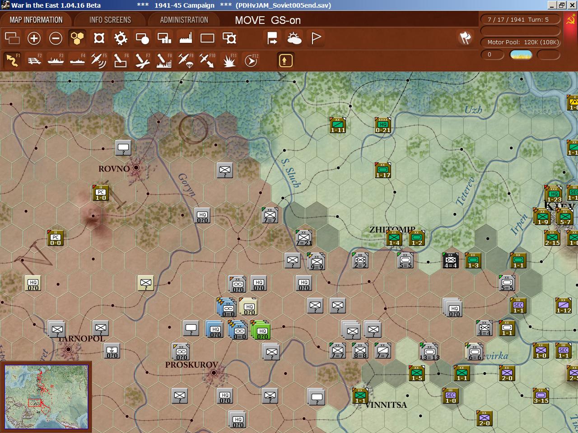The image size is (578, 433).
Task: Toggle unit counters display icon
Action: coord(12,38)
